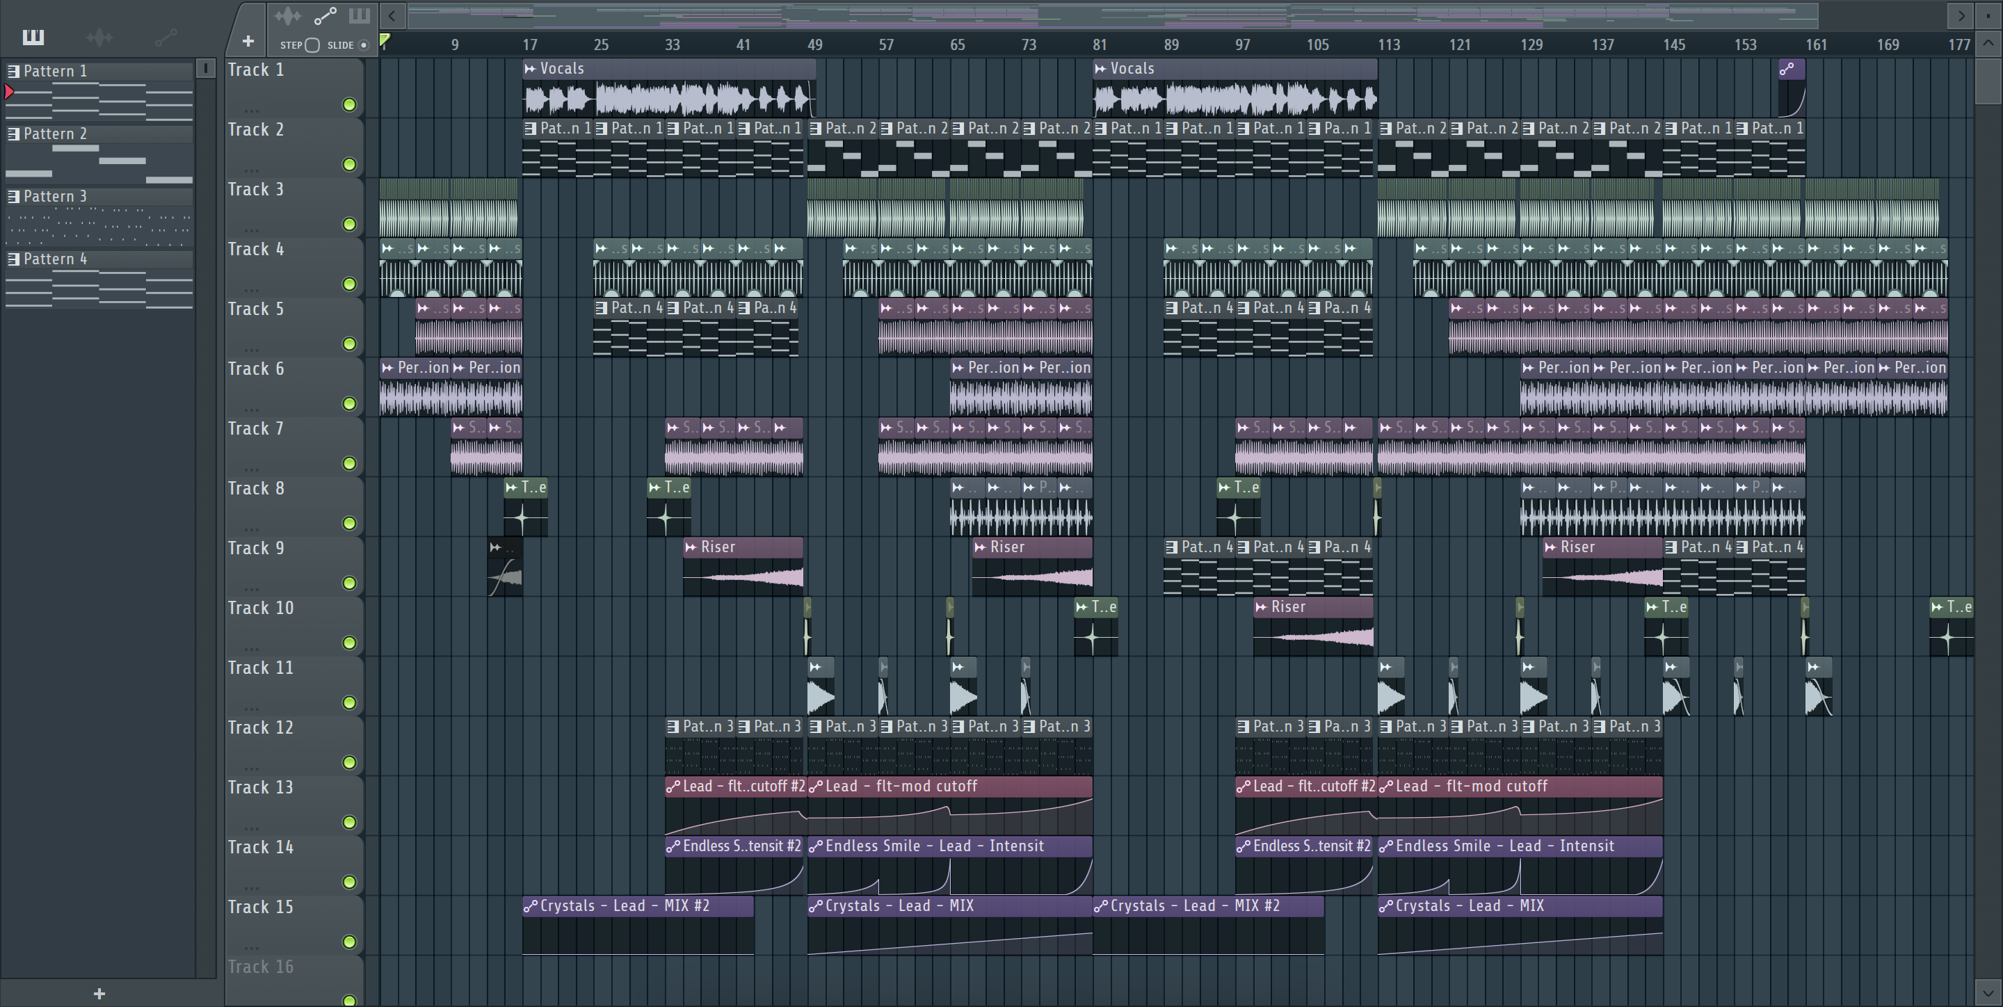Open the menu icon of the first Endless Smile - Lead - Intensit clip

coord(816,847)
